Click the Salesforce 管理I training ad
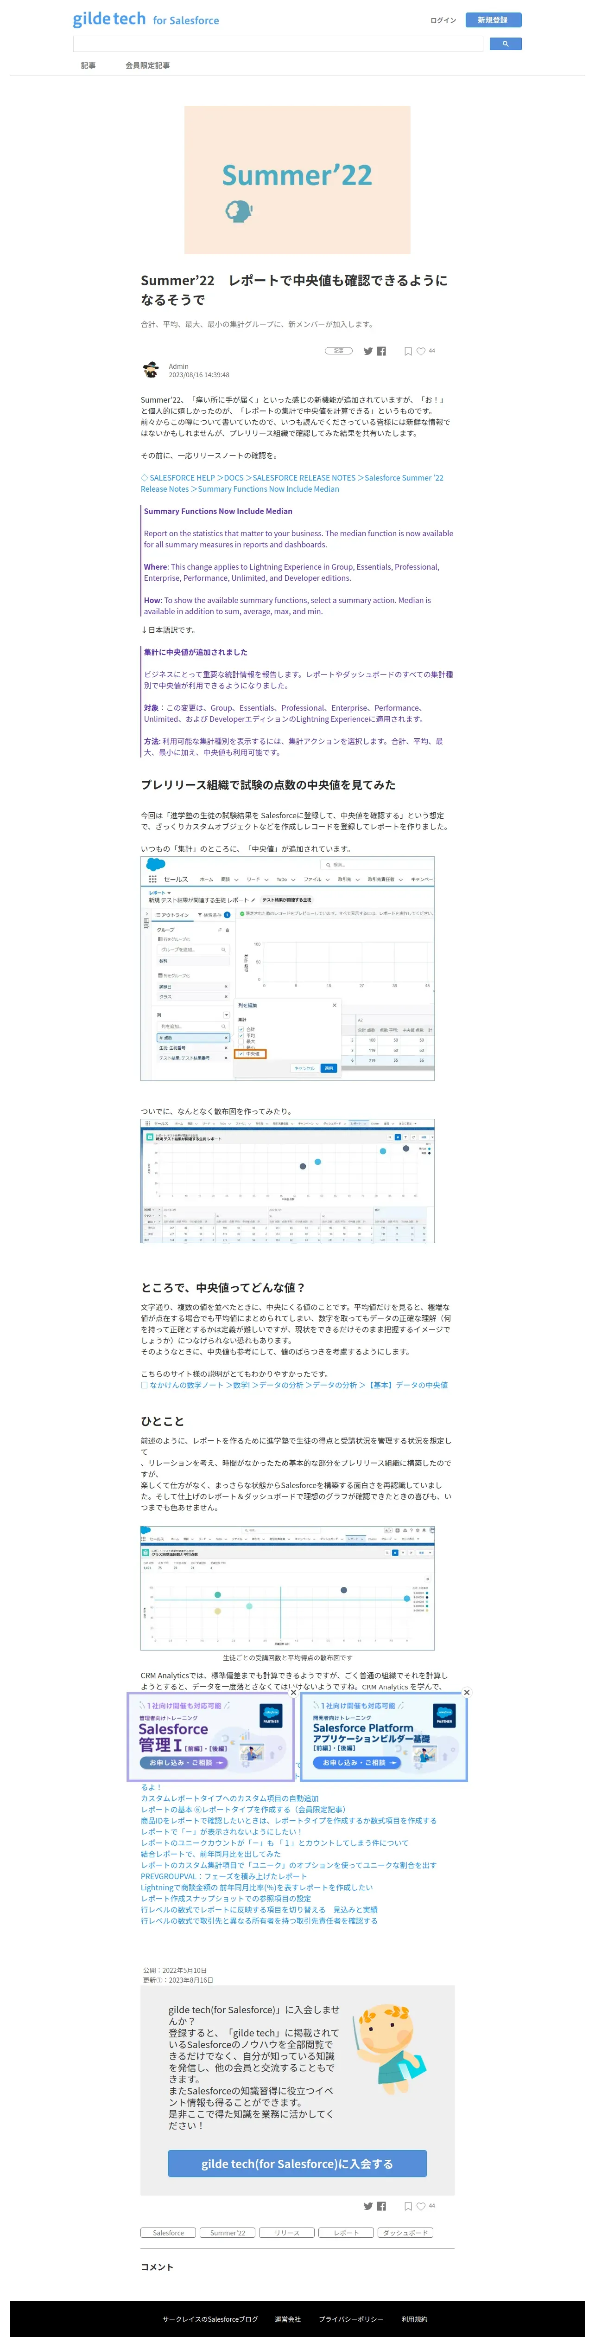 click(210, 1737)
